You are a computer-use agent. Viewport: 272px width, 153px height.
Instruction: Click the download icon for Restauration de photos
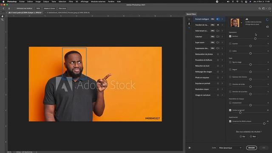click(x=218, y=54)
